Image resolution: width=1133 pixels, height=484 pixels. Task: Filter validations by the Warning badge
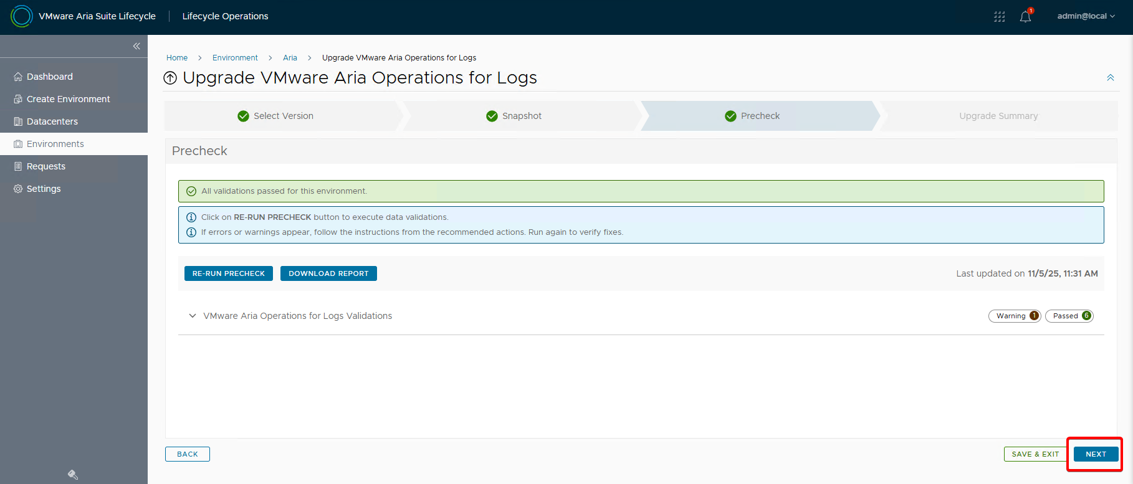click(1014, 316)
